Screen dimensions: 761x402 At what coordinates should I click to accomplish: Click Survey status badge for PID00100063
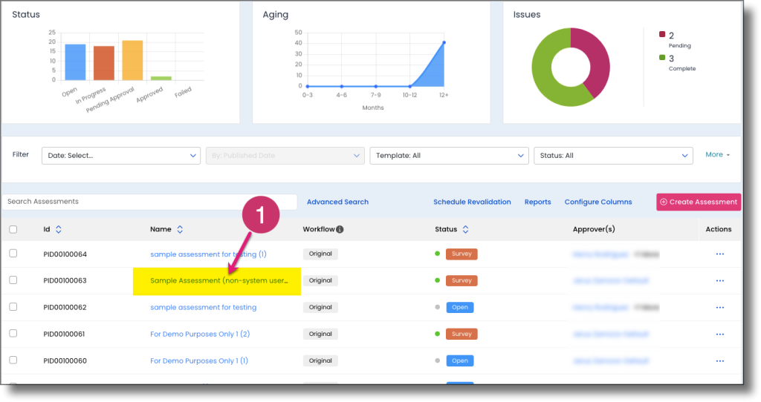tap(462, 280)
